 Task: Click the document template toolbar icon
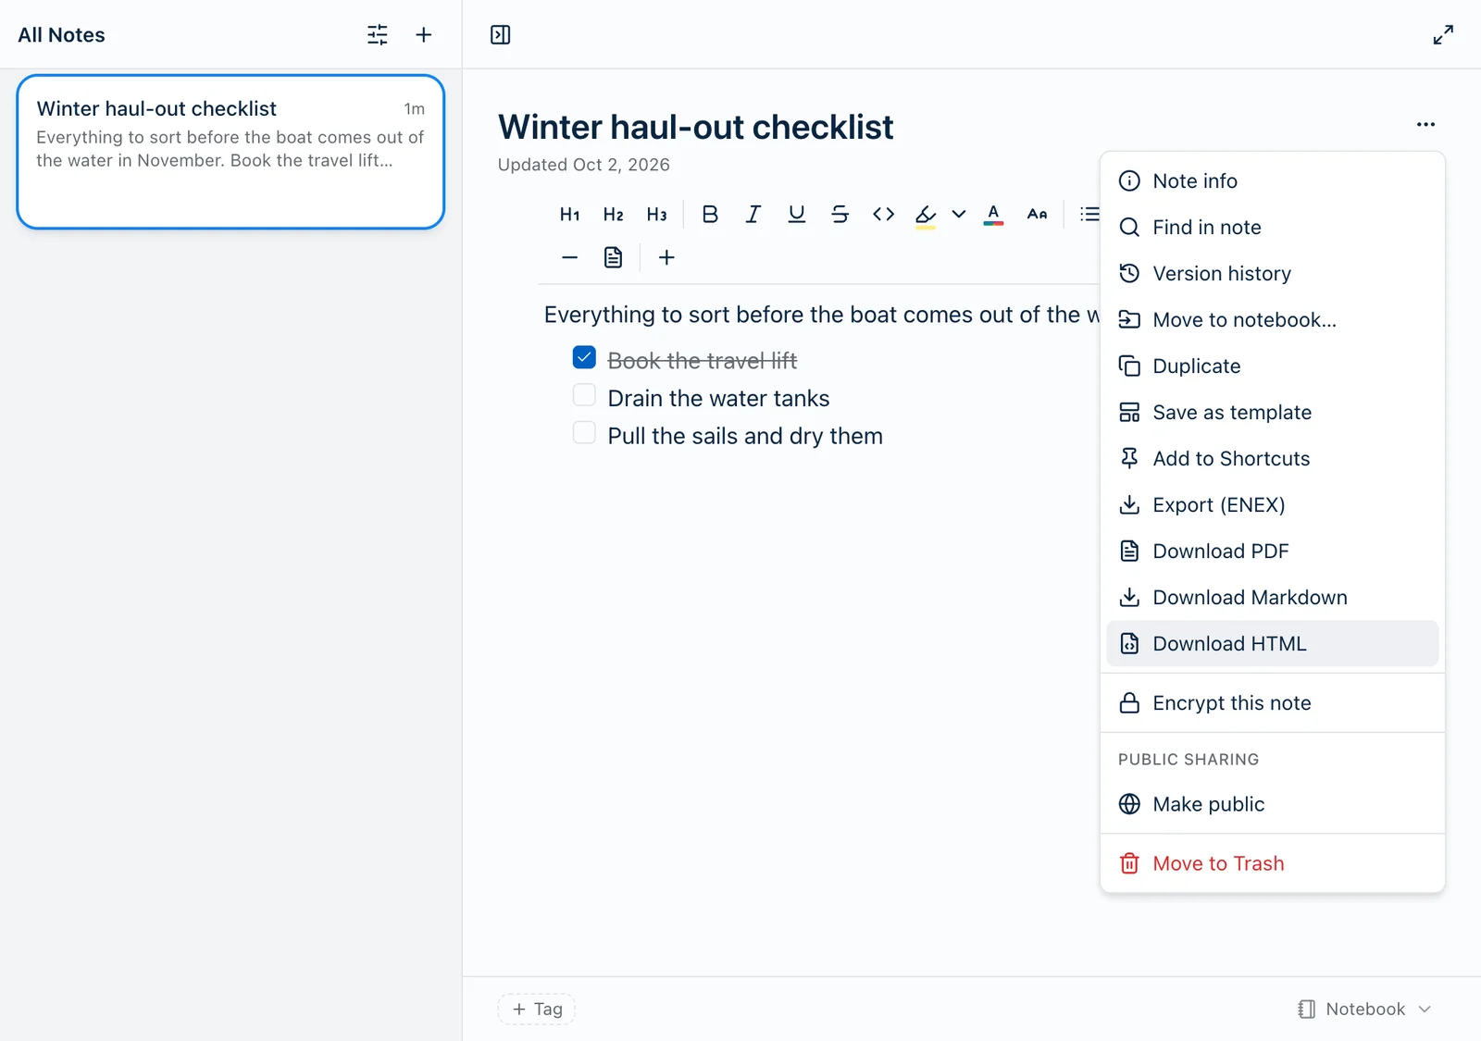pos(614,257)
